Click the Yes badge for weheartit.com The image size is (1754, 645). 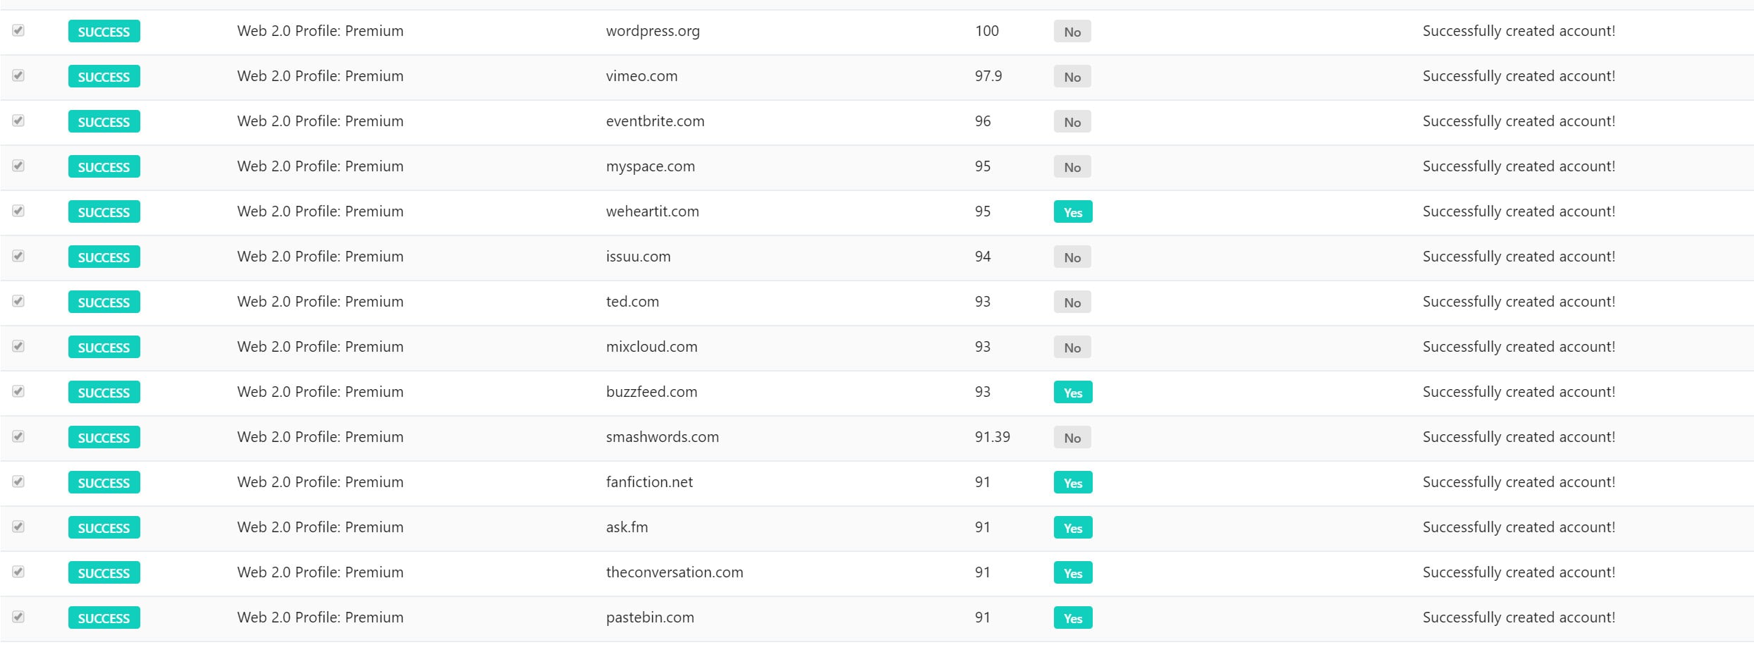coord(1072,211)
